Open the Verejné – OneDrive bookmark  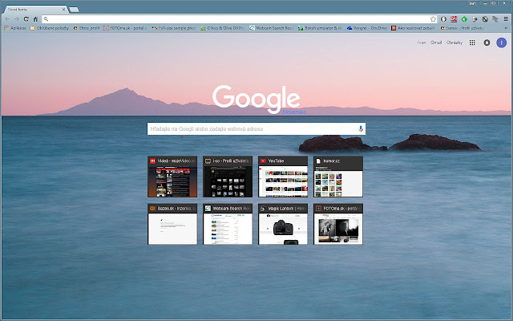(x=367, y=28)
